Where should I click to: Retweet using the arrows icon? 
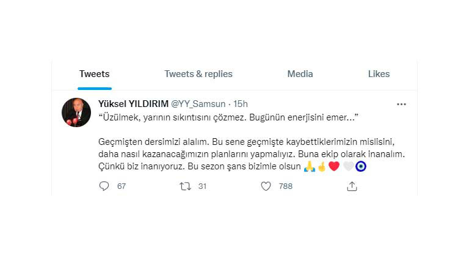coord(185,186)
